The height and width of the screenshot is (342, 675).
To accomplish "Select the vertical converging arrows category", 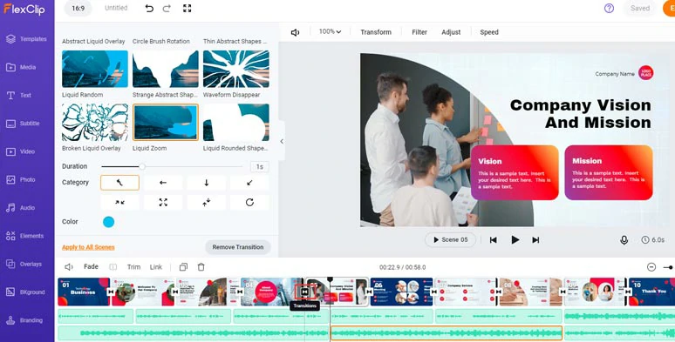I will pyautogui.click(x=206, y=203).
